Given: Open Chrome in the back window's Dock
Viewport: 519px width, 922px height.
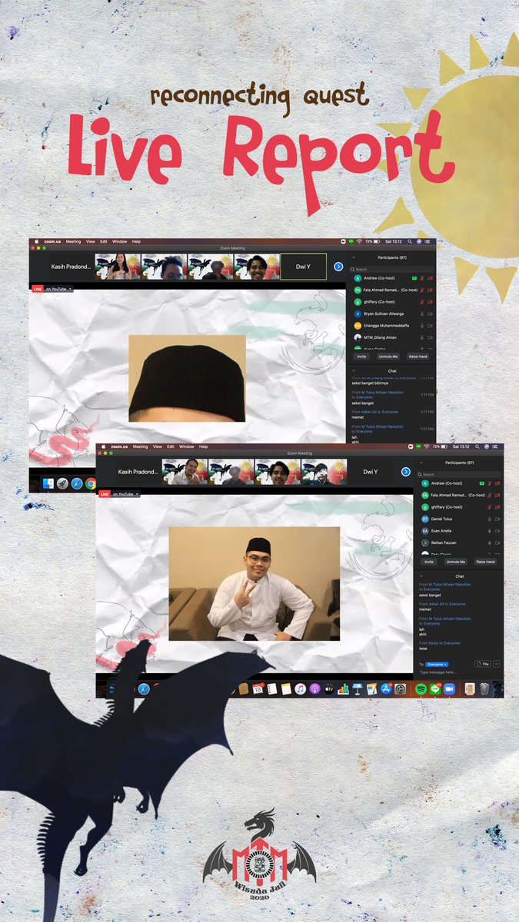Looking at the screenshot, I should (90, 483).
